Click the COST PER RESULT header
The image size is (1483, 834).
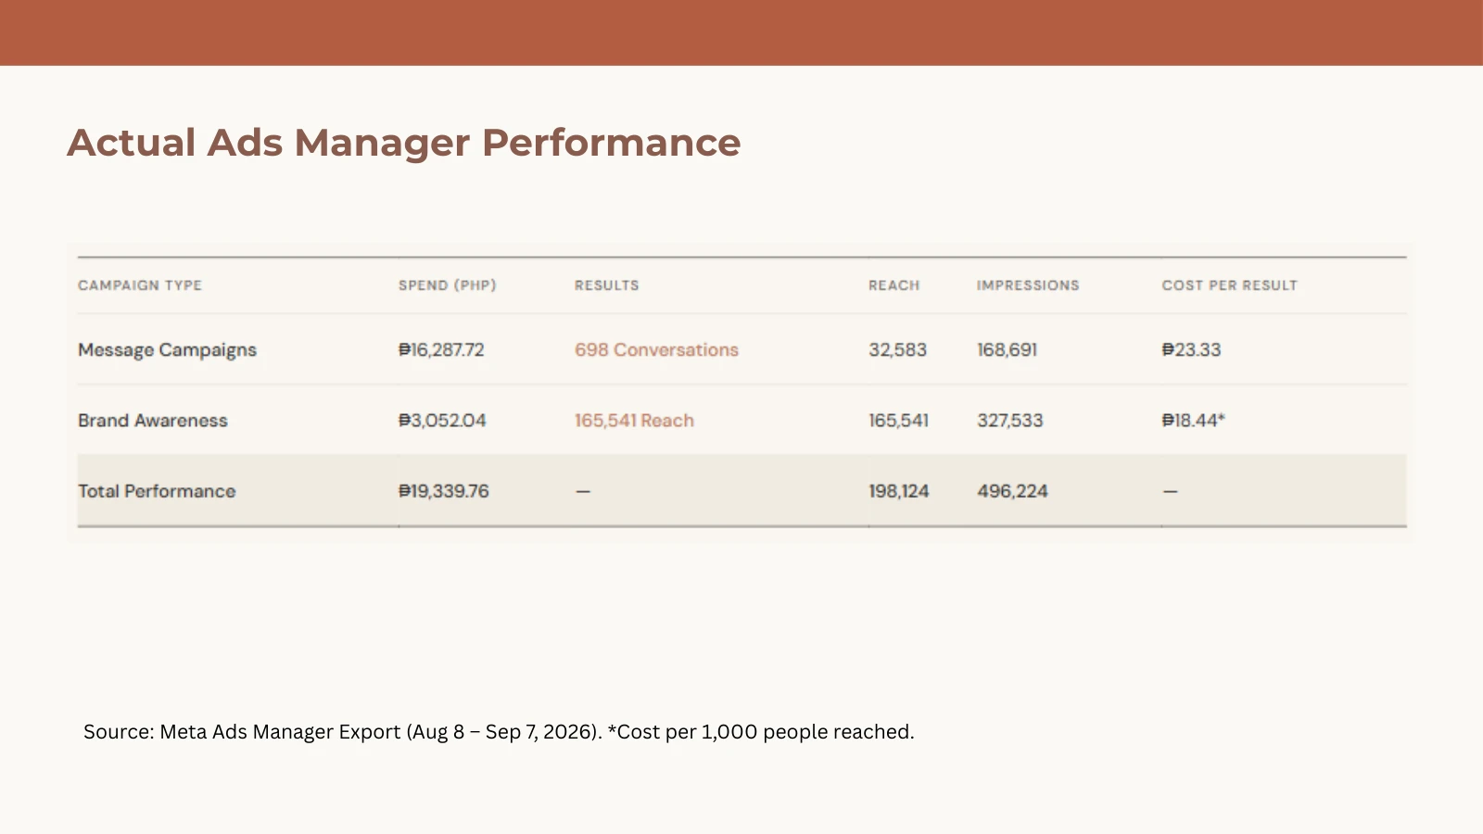1230,285
